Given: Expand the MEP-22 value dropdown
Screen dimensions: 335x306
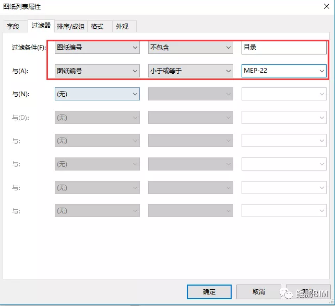Looking at the screenshot, I should 284,71.
